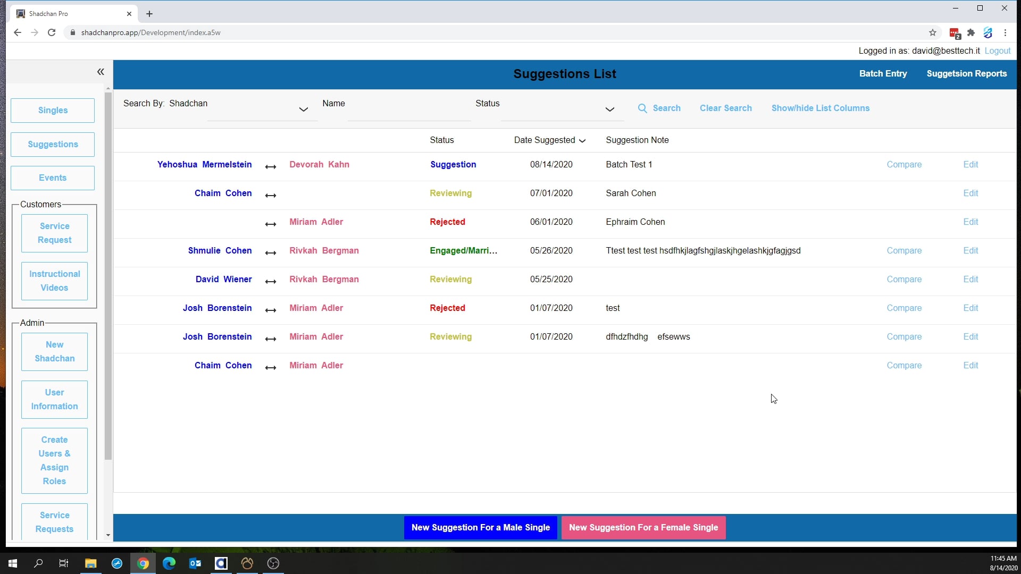
Task: Expand the Search By Shadchan dropdown
Action: (x=303, y=109)
